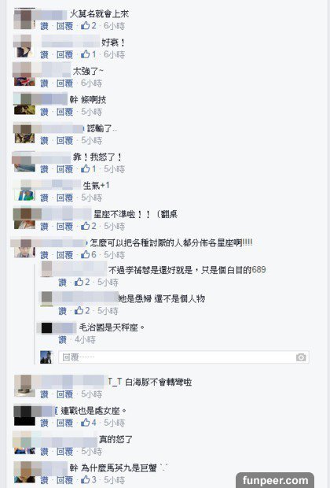View likes on 連戰也是處女座 comment
330x488 pixels.
point(89,423)
